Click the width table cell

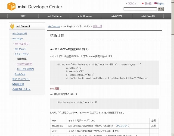58,131
